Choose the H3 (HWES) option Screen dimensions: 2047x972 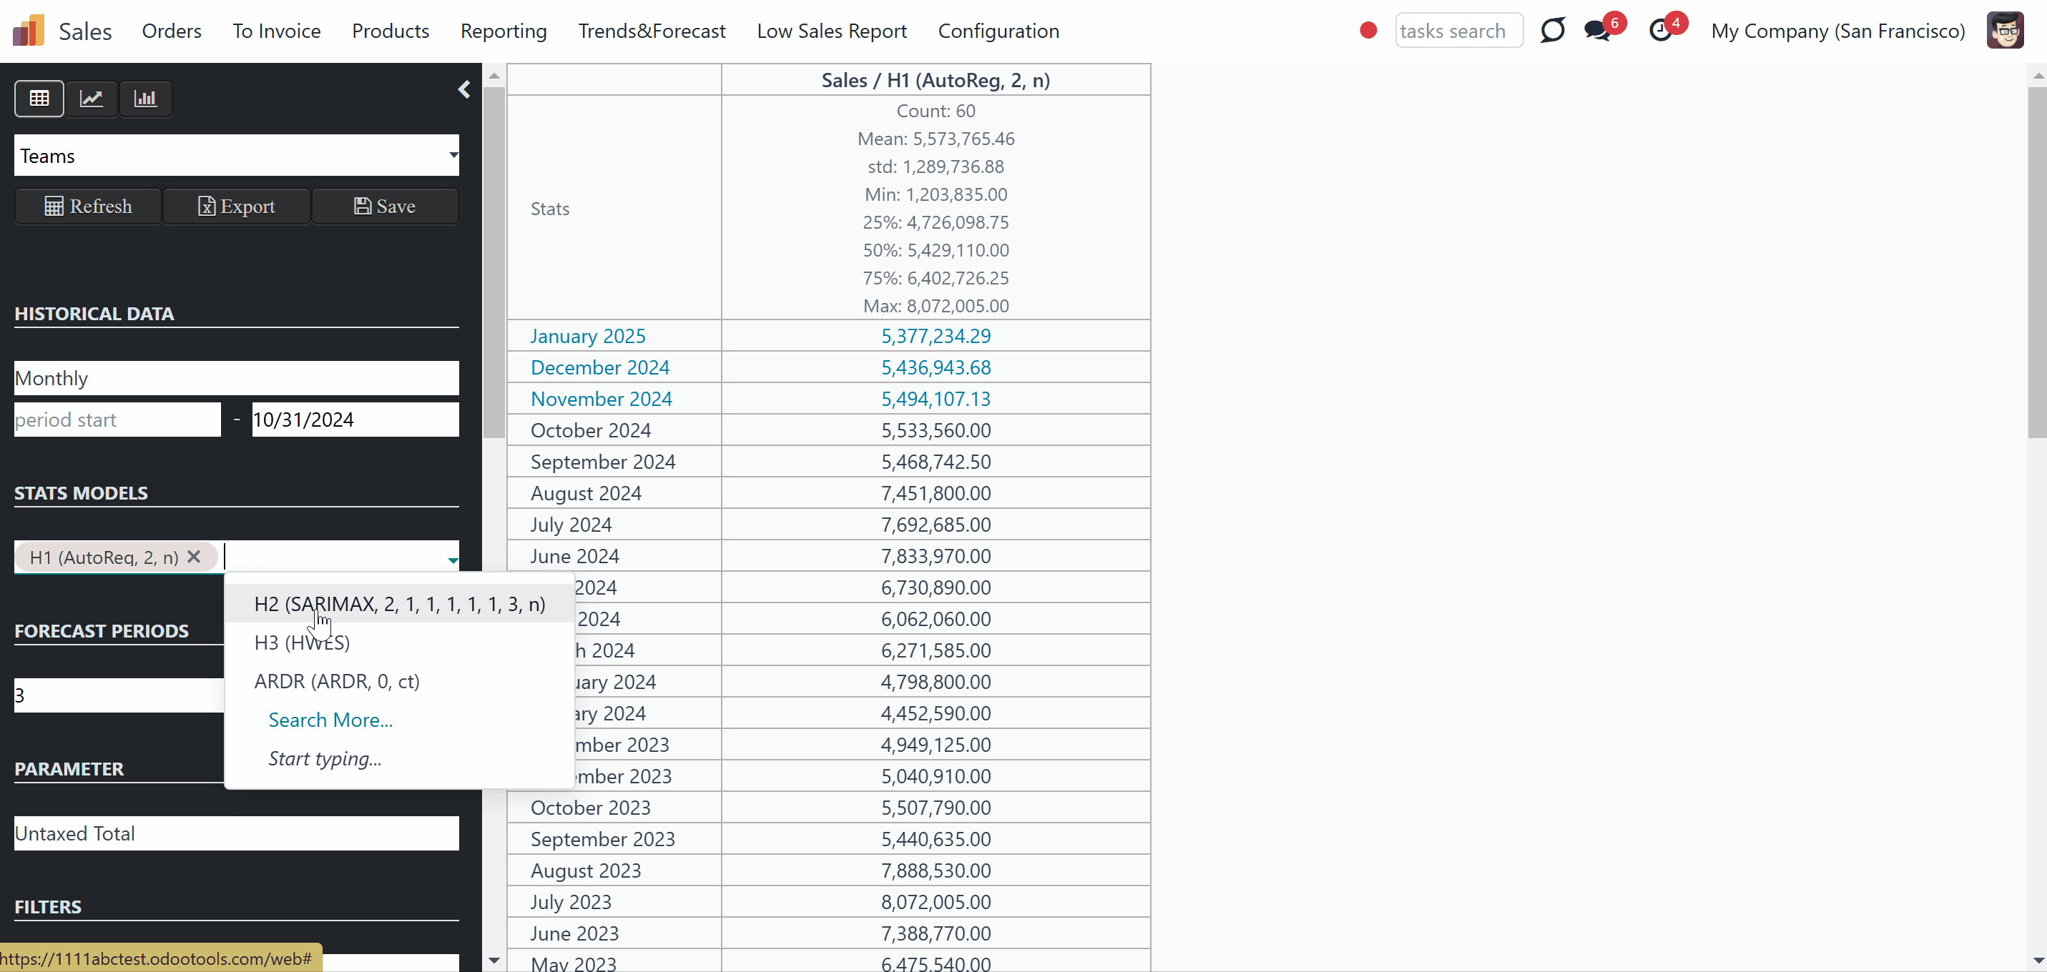pos(302,643)
